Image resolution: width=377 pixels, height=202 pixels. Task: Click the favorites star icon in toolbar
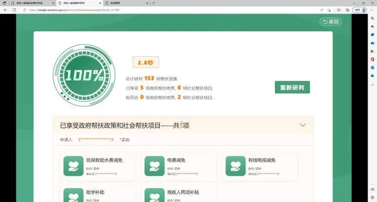click(x=339, y=10)
